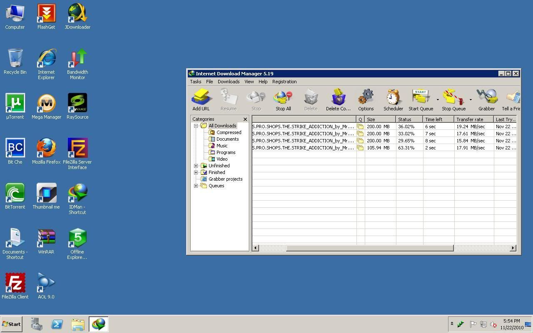Select FileZilla Server Interface desktop icon
Screen dimensions: 533x333
(77, 154)
